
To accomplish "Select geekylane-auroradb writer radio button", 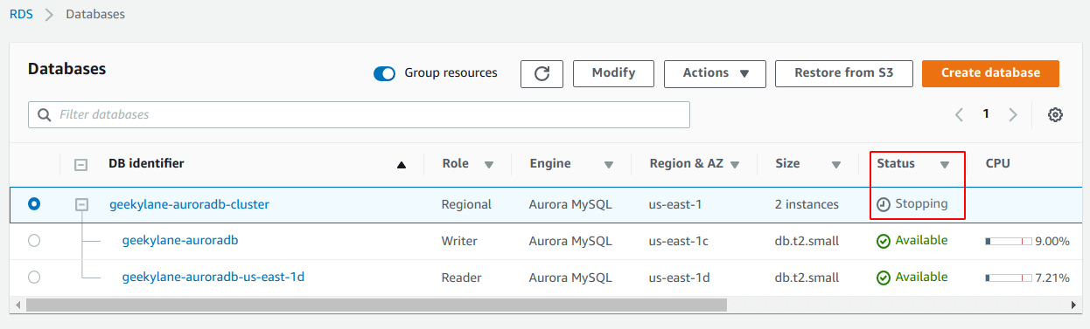I will (x=34, y=241).
